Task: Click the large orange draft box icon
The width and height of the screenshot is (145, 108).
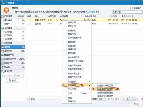Action: (x=6, y=10)
